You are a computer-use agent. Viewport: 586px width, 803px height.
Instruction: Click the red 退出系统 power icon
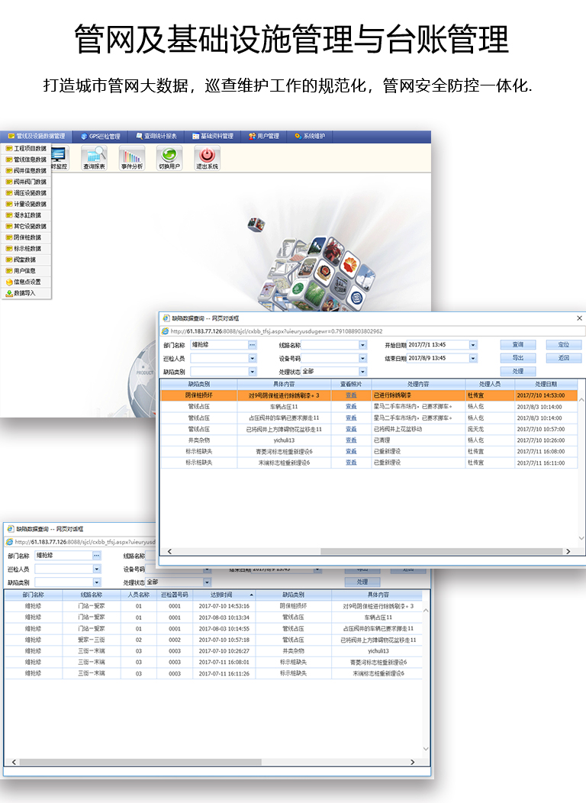[207, 157]
